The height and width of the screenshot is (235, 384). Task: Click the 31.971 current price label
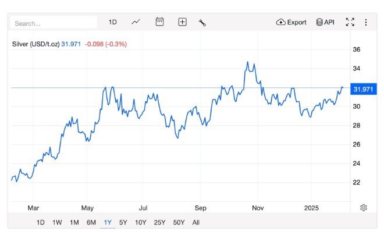[364, 89]
